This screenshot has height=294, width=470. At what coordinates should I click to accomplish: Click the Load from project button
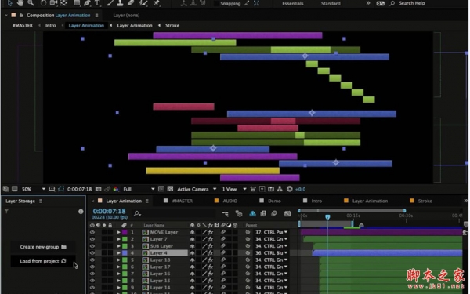pyautogui.click(x=43, y=261)
